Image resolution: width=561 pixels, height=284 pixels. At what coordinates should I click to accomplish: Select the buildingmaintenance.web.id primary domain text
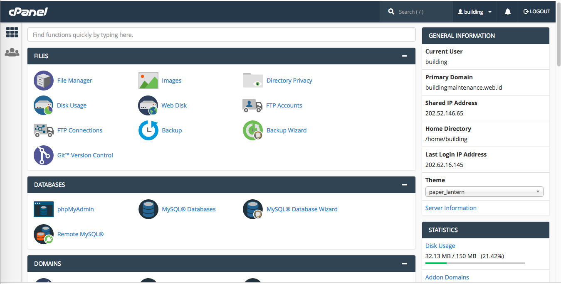(x=464, y=88)
